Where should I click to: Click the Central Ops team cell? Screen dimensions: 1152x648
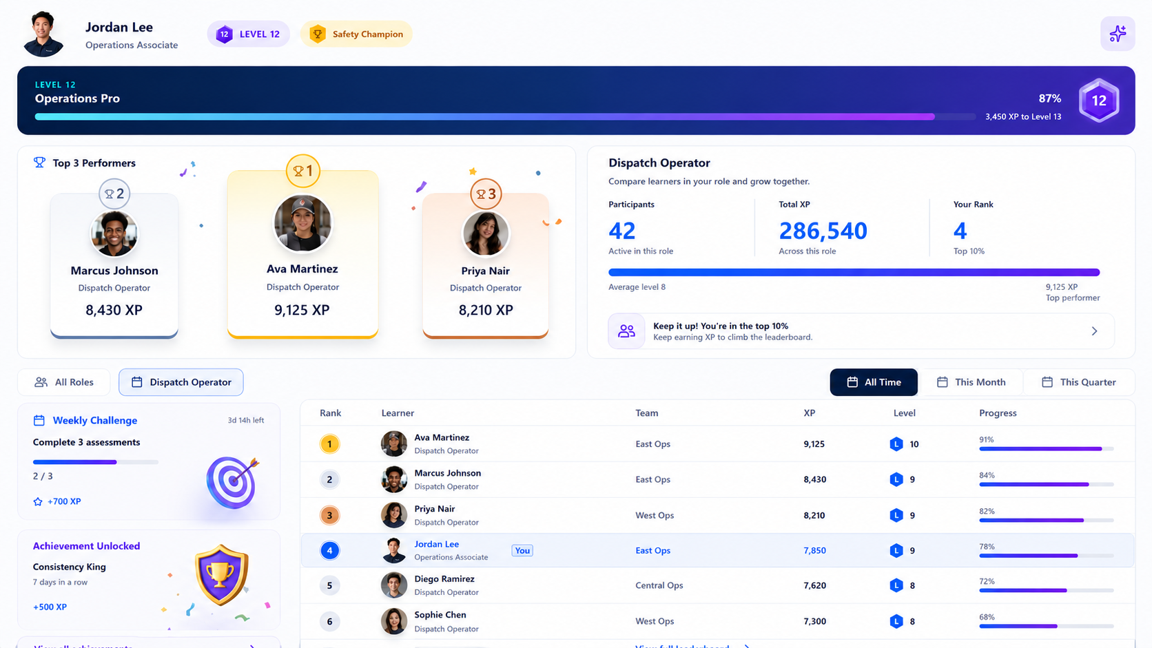click(x=659, y=585)
